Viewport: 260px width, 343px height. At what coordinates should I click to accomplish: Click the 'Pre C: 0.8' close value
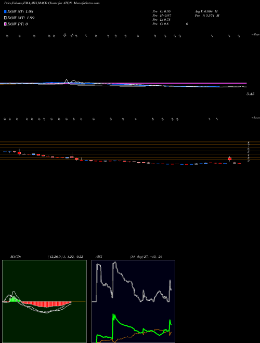[161, 24]
